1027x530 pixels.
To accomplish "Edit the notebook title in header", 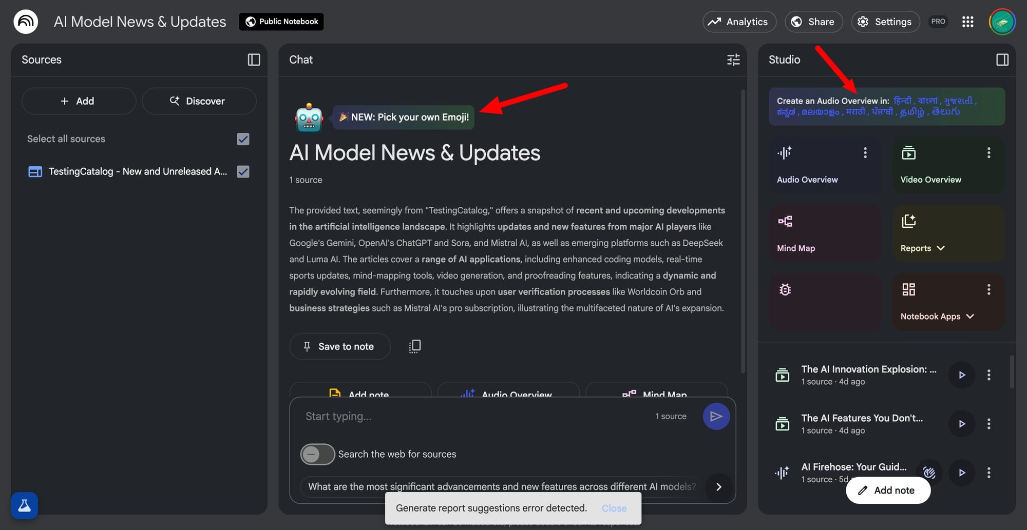I will click(x=140, y=22).
